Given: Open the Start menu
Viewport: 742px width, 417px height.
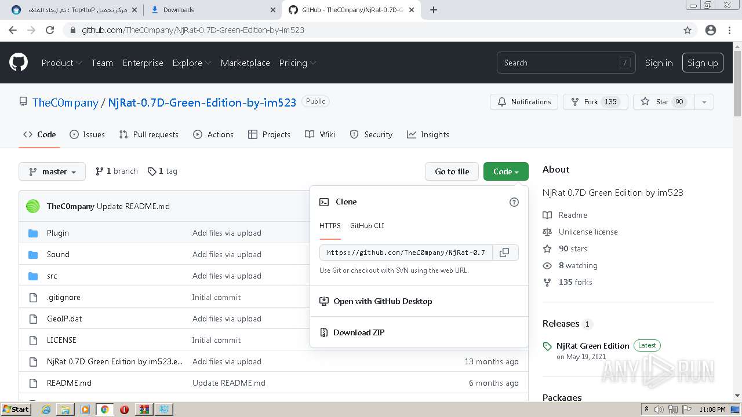Looking at the screenshot, I should pos(16,409).
